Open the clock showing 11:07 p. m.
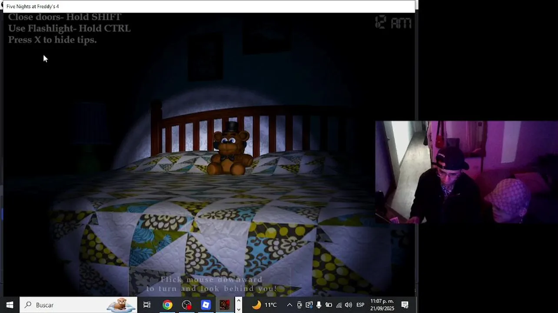Viewport: 558px width, 313px height. click(382, 305)
